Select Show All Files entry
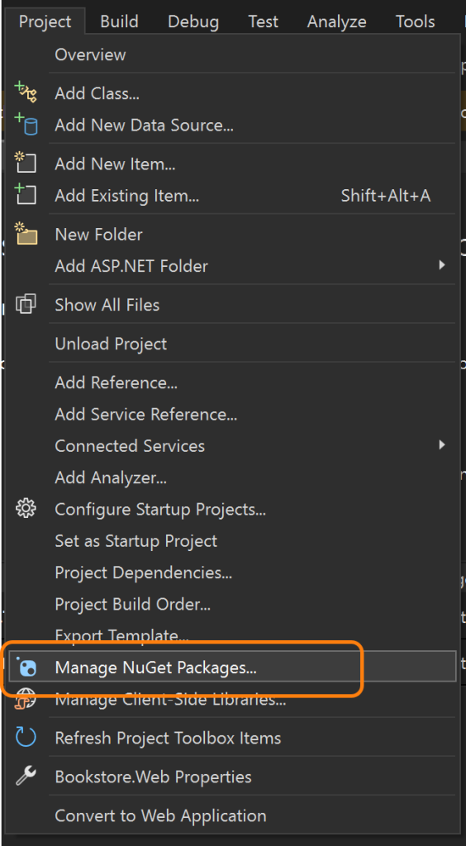This screenshot has width=466, height=846. point(232,305)
